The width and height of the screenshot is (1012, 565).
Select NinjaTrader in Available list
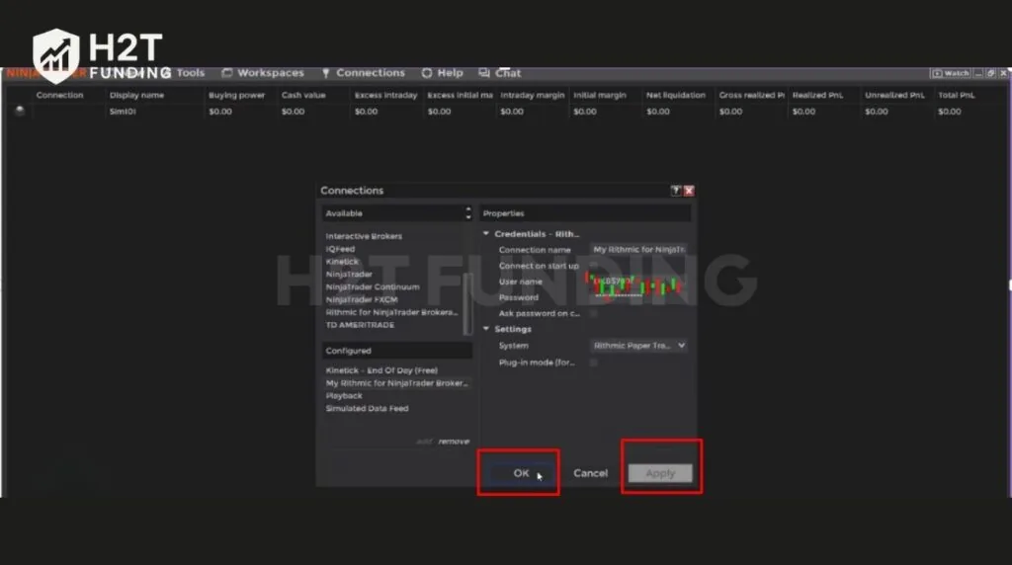pyautogui.click(x=349, y=275)
